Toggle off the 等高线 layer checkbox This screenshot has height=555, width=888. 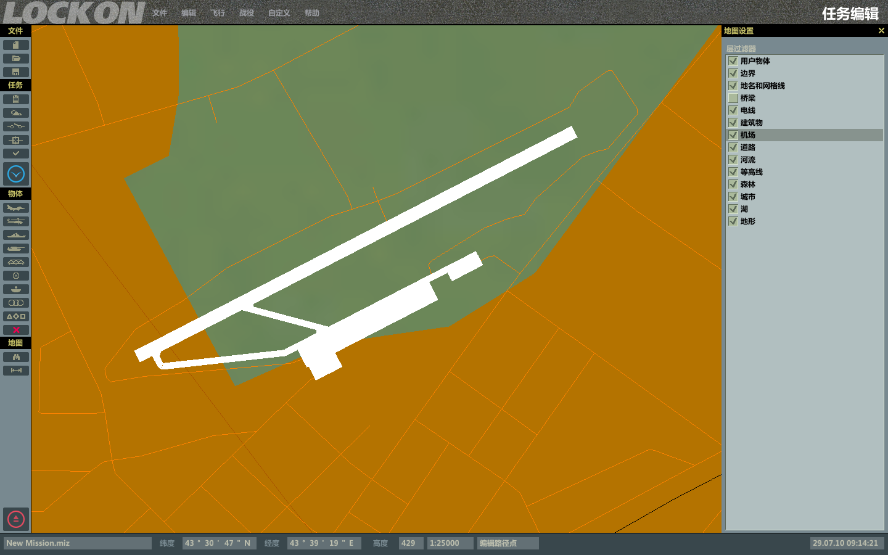(733, 172)
